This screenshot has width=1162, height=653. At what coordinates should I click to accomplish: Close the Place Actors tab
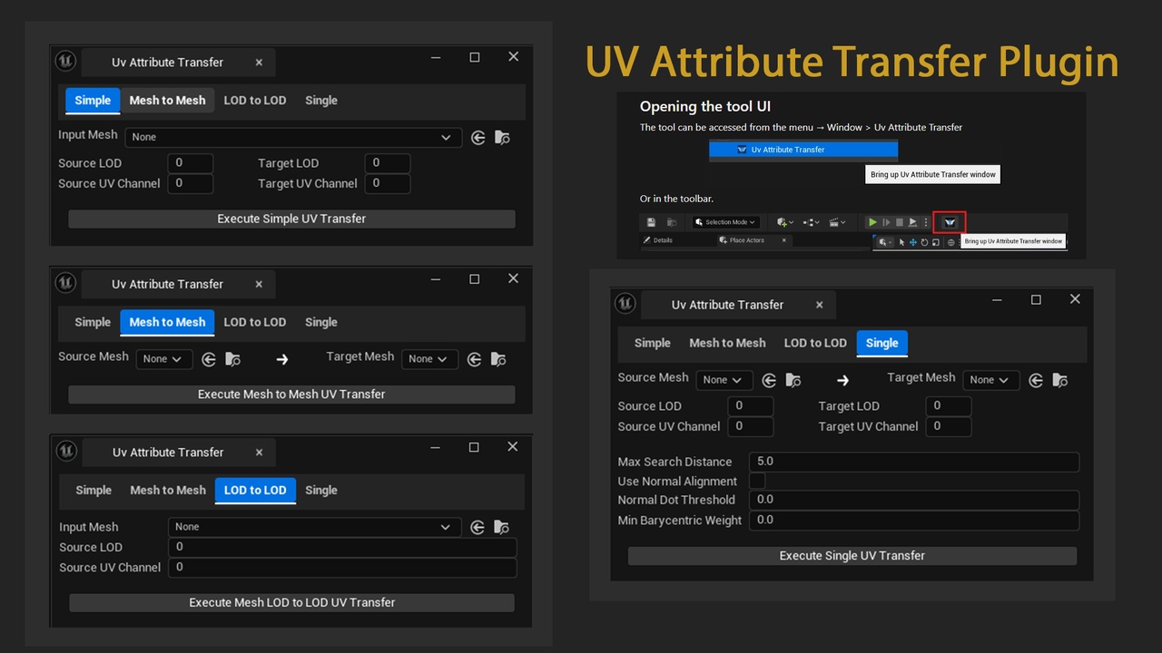coord(784,240)
